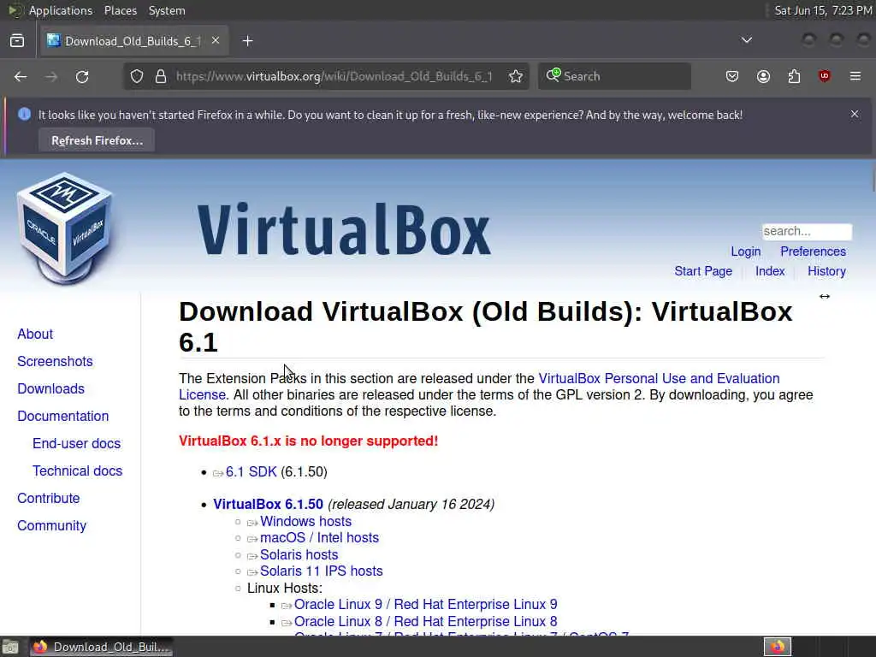Viewport: 876px width, 657px height.
Task: Expand the list all tabs chevron
Action: coord(746,40)
